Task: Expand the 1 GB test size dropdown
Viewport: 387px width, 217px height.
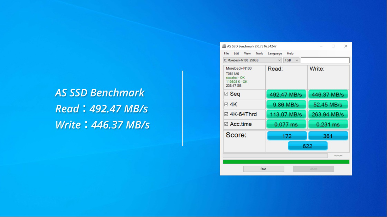Action: pos(291,60)
